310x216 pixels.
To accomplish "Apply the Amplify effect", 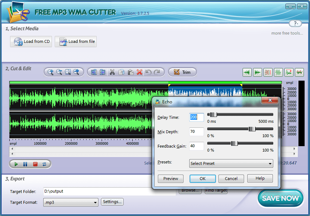I will [289, 72].
